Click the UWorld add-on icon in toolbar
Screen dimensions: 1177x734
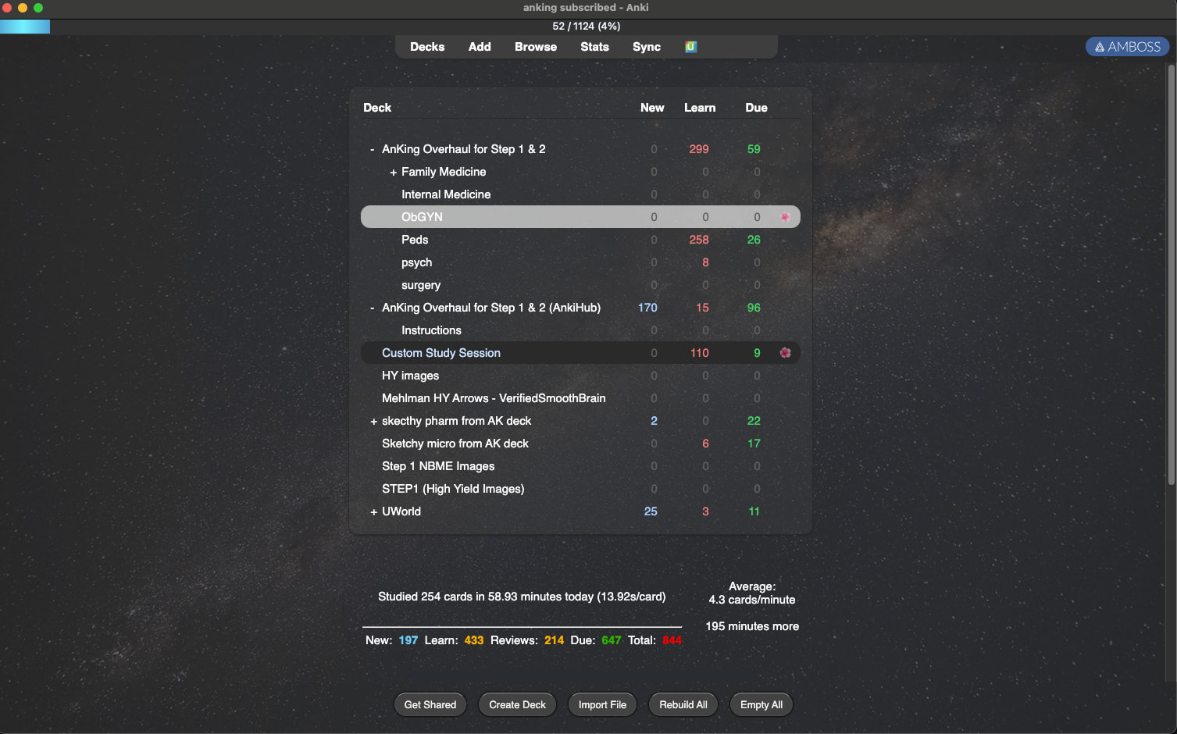pyautogui.click(x=690, y=47)
